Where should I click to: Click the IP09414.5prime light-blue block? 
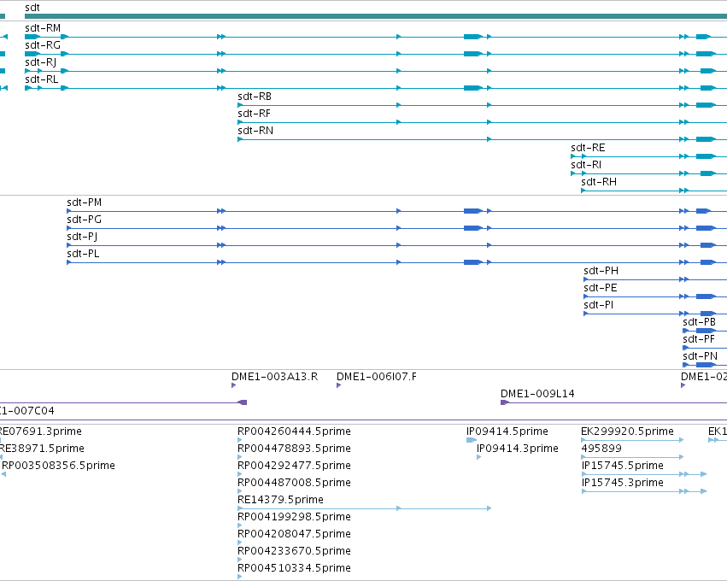point(471,440)
